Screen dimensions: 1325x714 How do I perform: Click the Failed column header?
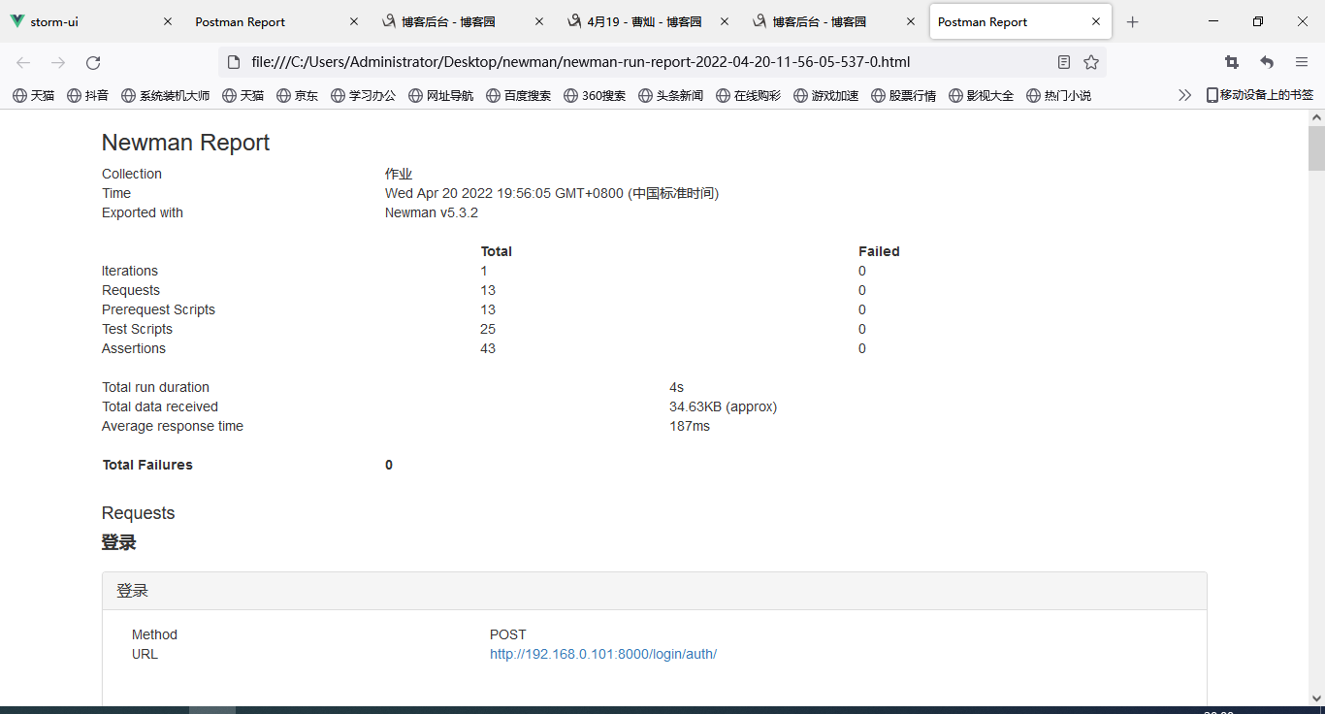pos(879,251)
